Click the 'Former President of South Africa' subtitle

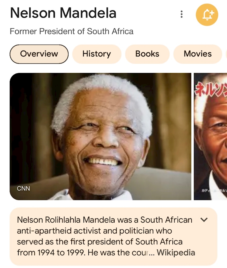click(72, 31)
